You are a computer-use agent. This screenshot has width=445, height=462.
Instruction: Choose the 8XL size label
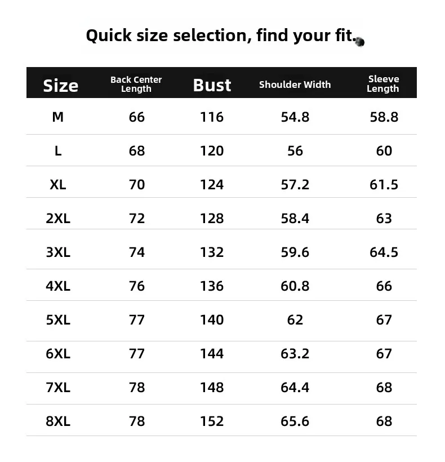pyautogui.click(x=58, y=421)
